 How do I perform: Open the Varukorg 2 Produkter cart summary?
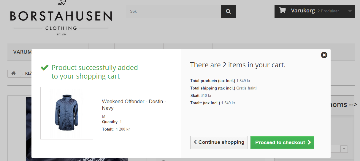tap(315, 11)
